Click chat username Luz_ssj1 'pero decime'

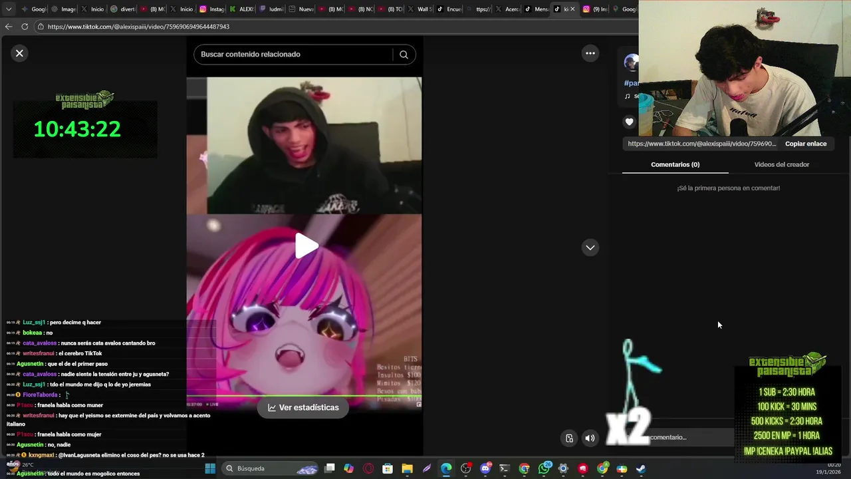pos(34,322)
